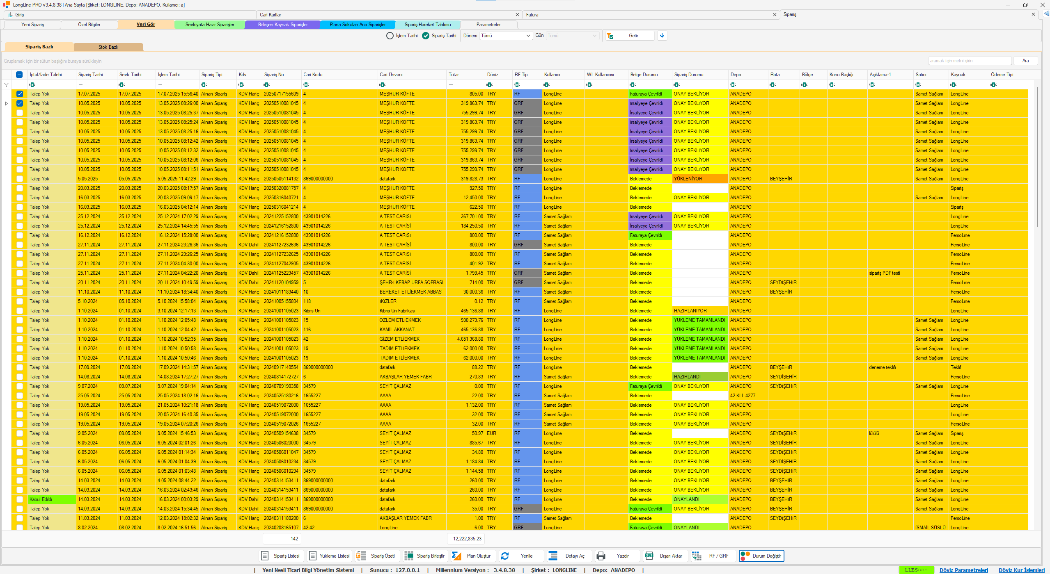
Task: Open the Gün dropdown
Action: [572, 36]
